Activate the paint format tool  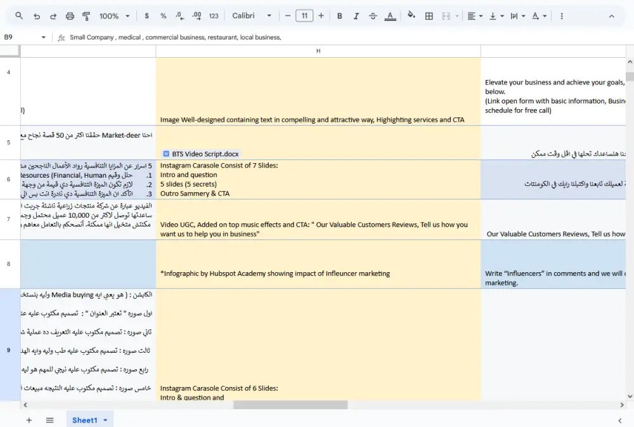coord(86,16)
